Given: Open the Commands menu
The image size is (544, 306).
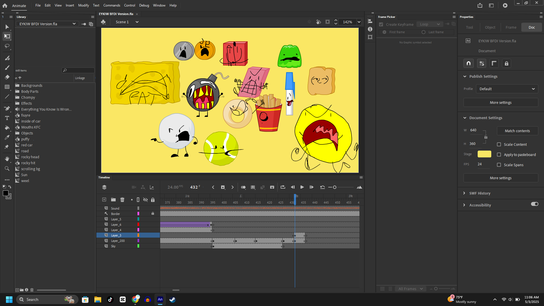Looking at the screenshot, I should click(x=112, y=5).
